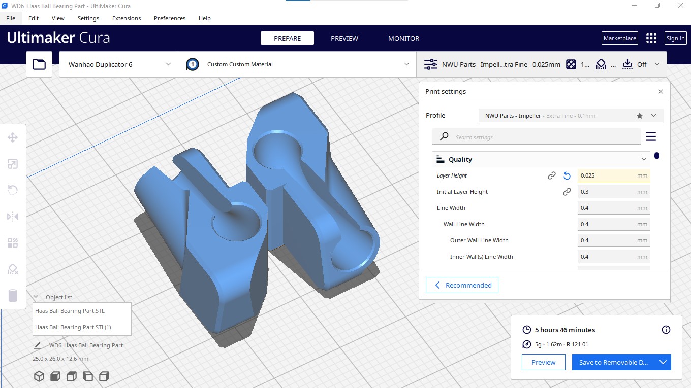Open Save to Removable Drive options arrow
Viewport: 691px width, 388px height.
pyautogui.click(x=663, y=362)
